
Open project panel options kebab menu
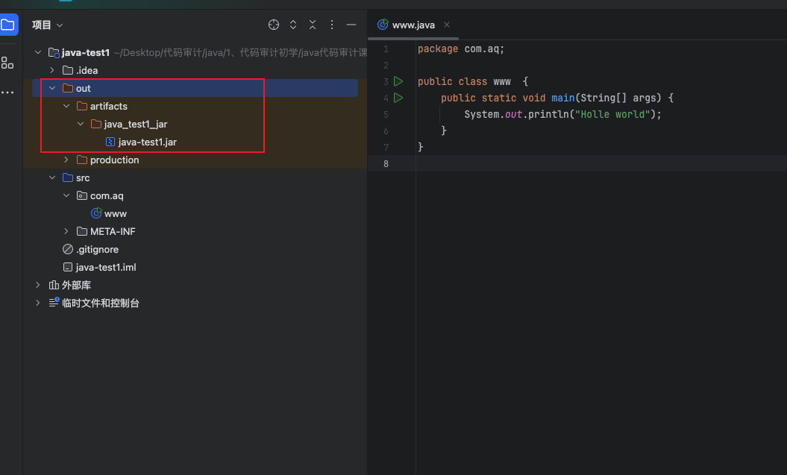332,25
